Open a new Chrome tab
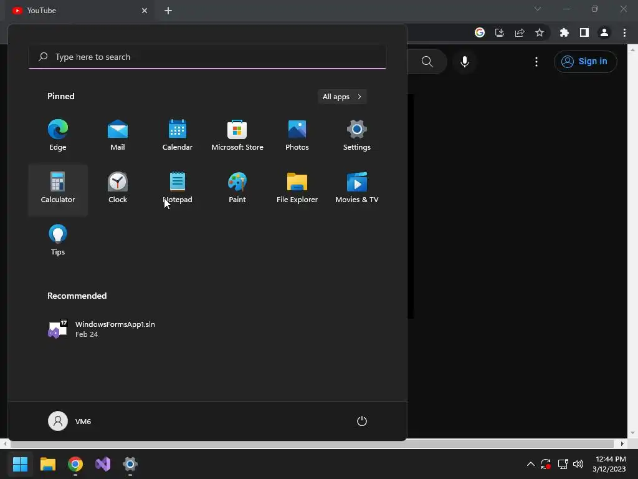The height and width of the screenshot is (479, 638). (x=168, y=11)
